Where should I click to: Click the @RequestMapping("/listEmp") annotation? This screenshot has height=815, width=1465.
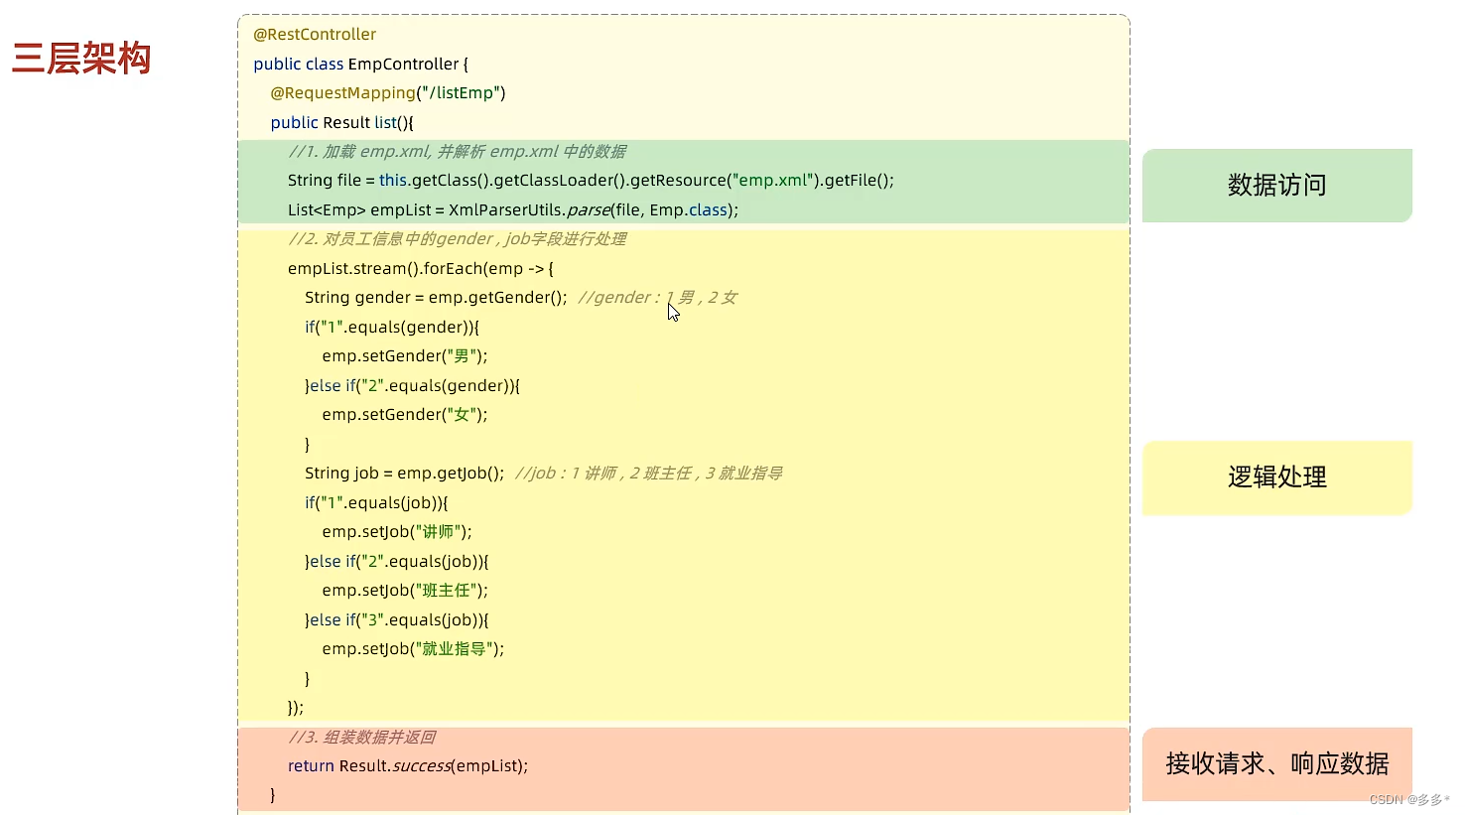[x=387, y=92]
